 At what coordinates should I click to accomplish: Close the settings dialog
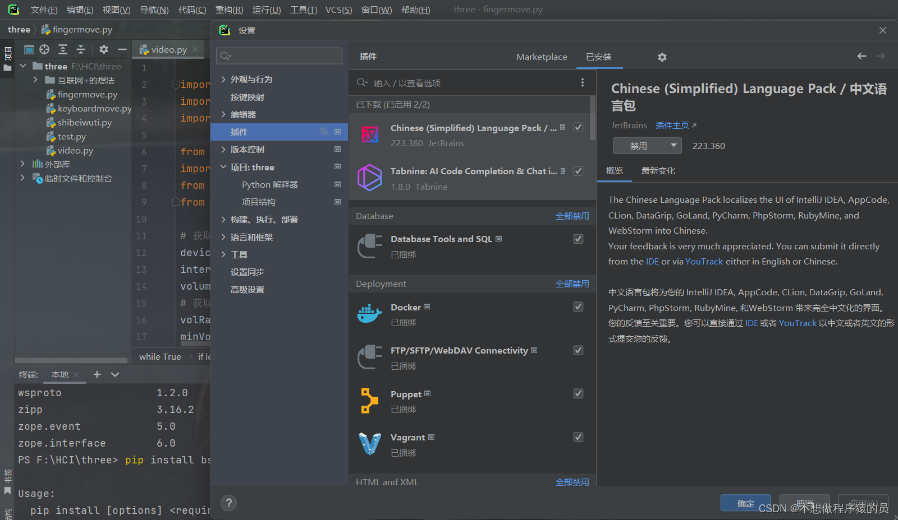(x=883, y=30)
